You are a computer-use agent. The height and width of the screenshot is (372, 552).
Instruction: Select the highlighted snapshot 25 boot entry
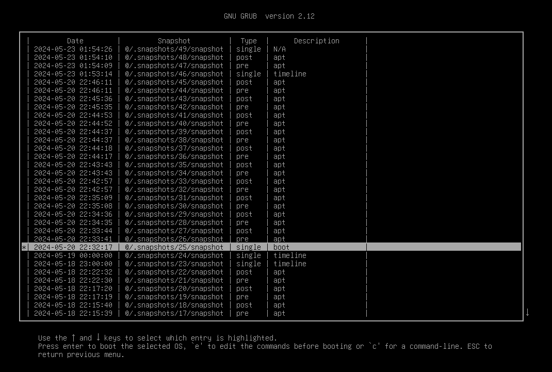tap(174, 247)
